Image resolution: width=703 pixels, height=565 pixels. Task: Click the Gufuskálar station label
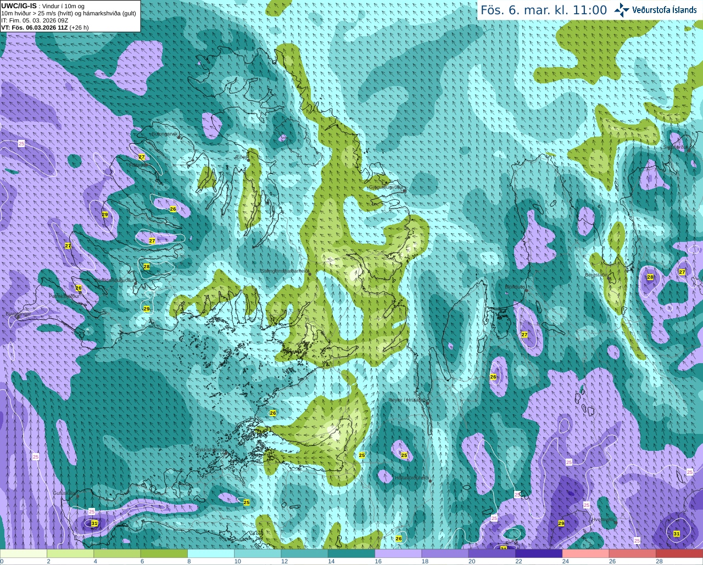[64, 493]
